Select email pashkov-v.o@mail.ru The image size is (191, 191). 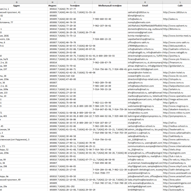[139, 133]
